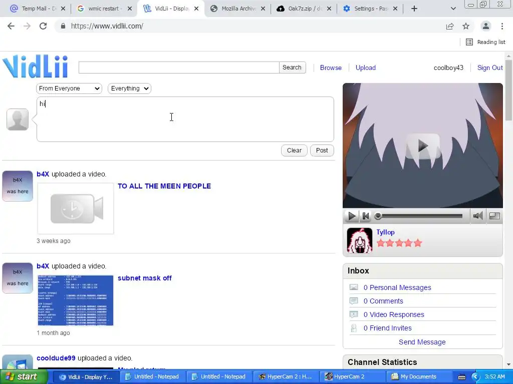Reload the page with the refresh icon
Screen dimensions: 513x384
click(43, 26)
